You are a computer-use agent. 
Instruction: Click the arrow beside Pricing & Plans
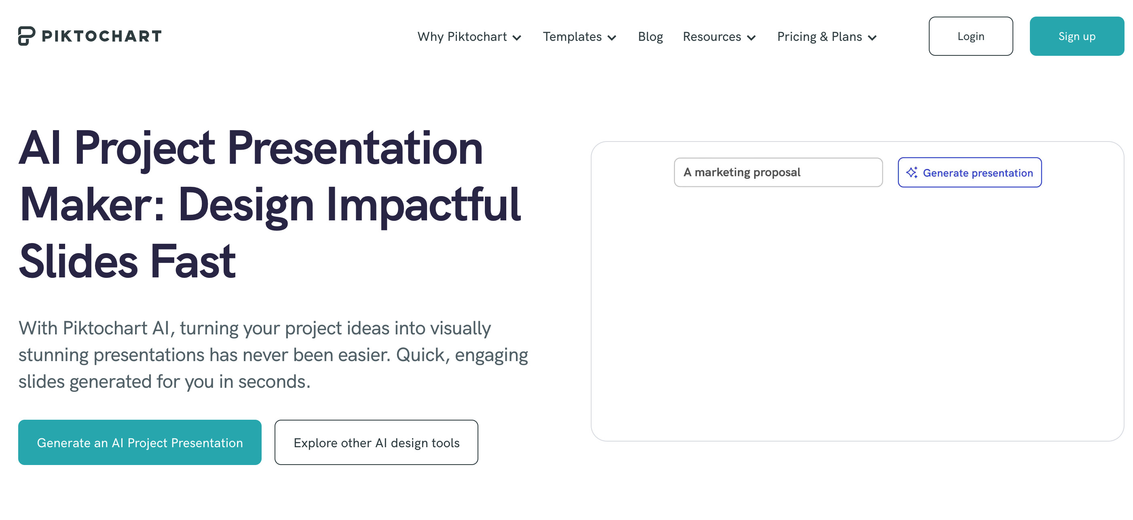(871, 38)
